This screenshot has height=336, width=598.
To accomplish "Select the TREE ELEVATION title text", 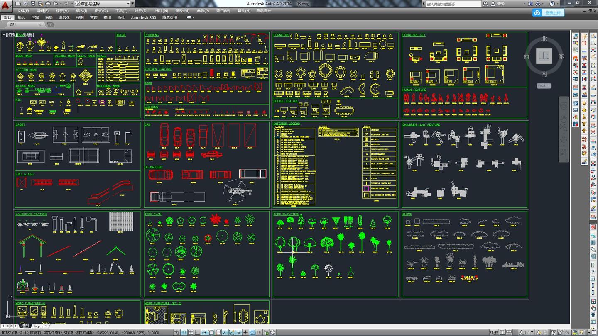I will click(286, 214).
